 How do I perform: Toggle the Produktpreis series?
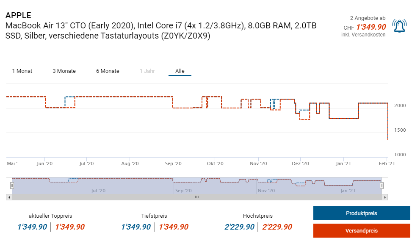[361, 213]
